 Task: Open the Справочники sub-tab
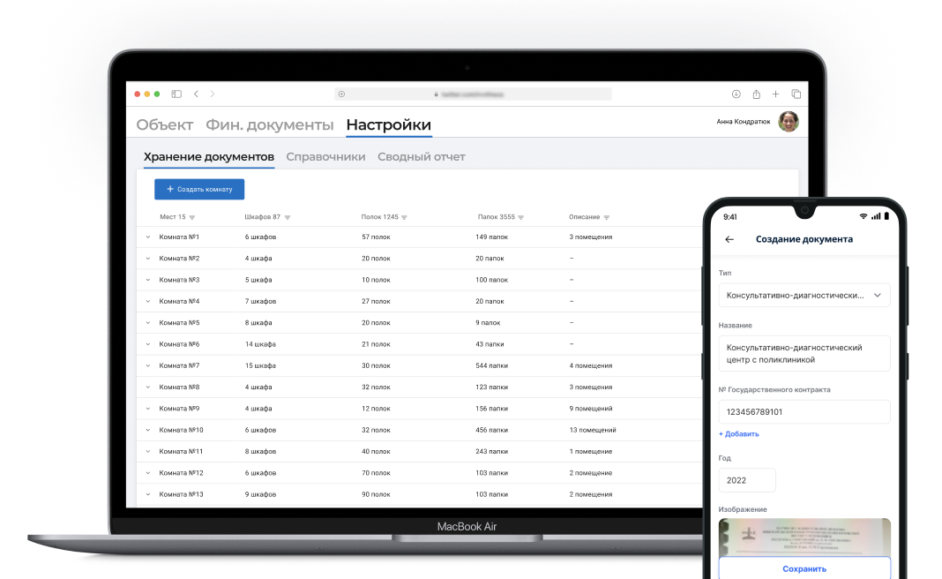(x=325, y=157)
